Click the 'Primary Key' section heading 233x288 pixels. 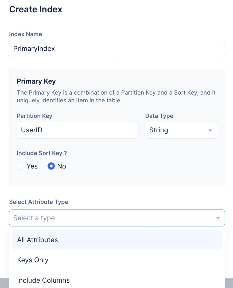coord(36,81)
